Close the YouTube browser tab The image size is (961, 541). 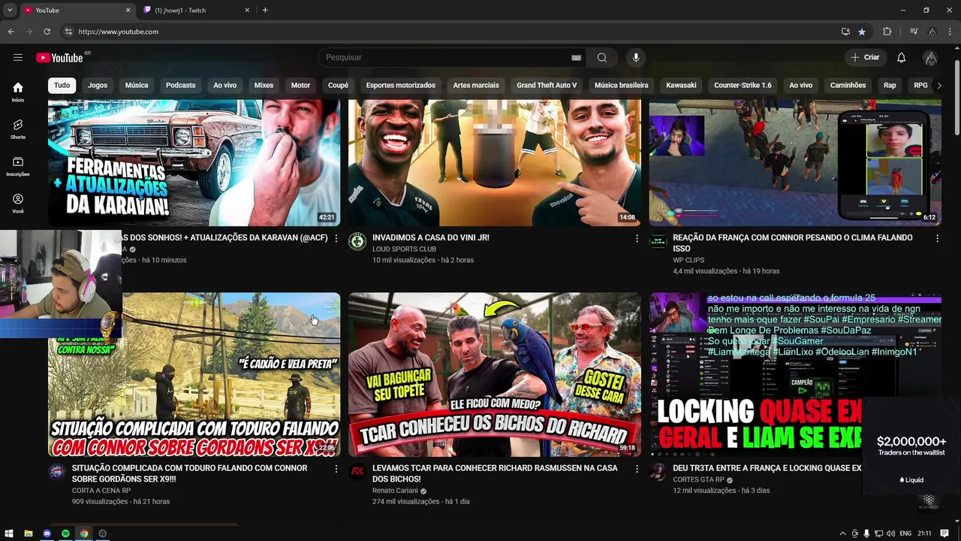tap(128, 10)
